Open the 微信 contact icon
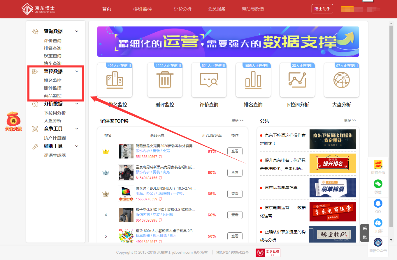397x260 pixels. (x=378, y=184)
